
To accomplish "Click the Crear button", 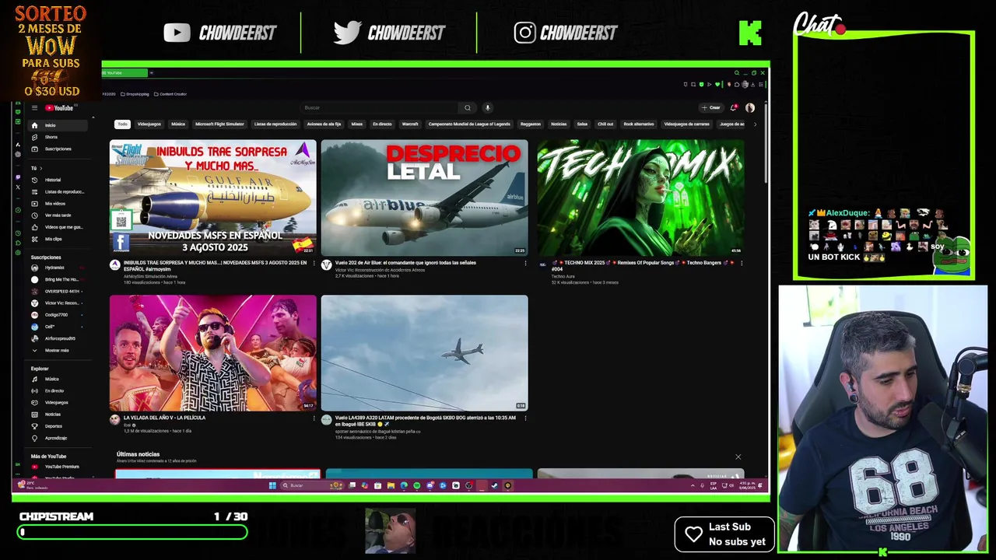I will coord(711,108).
